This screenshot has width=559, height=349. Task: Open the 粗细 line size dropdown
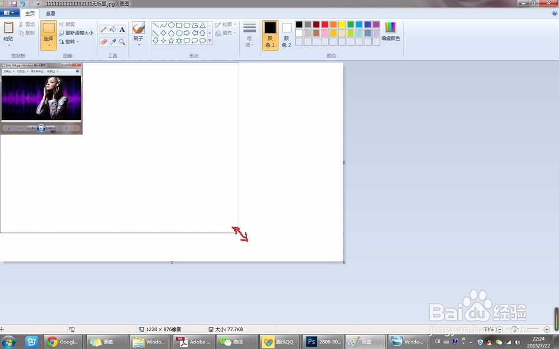click(x=249, y=35)
